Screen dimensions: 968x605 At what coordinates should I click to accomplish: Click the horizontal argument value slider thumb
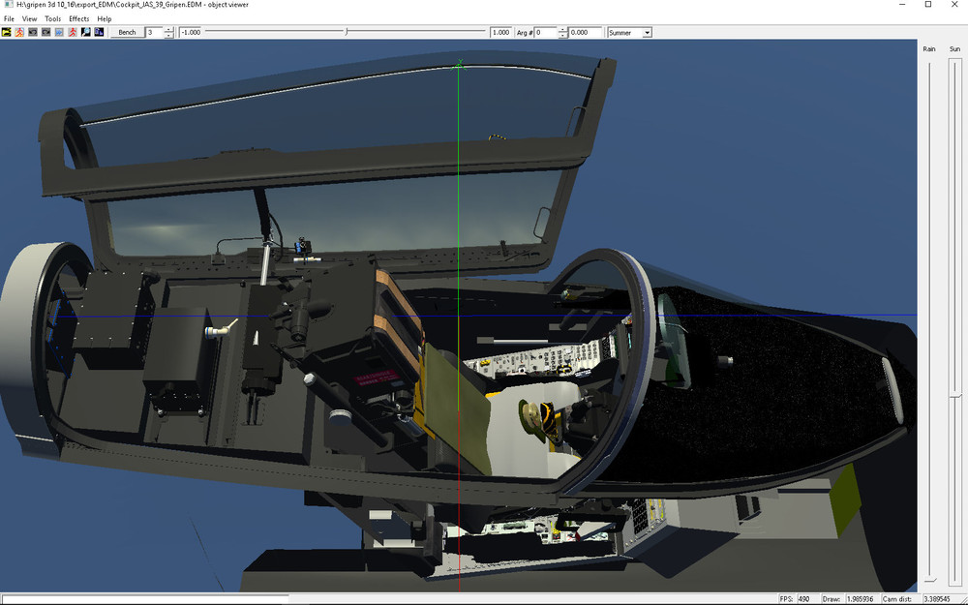[347, 32]
